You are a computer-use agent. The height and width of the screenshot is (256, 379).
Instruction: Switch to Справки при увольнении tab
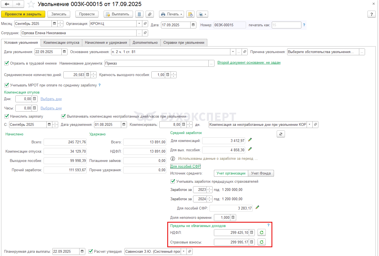184,43
